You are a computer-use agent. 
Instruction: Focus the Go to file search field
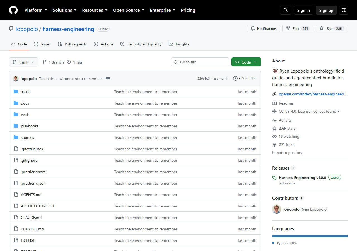pyautogui.click(x=200, y=62)
